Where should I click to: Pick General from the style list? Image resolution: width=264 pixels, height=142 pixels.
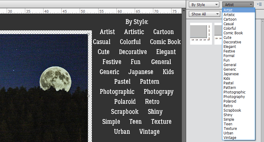tap(238, 65)
